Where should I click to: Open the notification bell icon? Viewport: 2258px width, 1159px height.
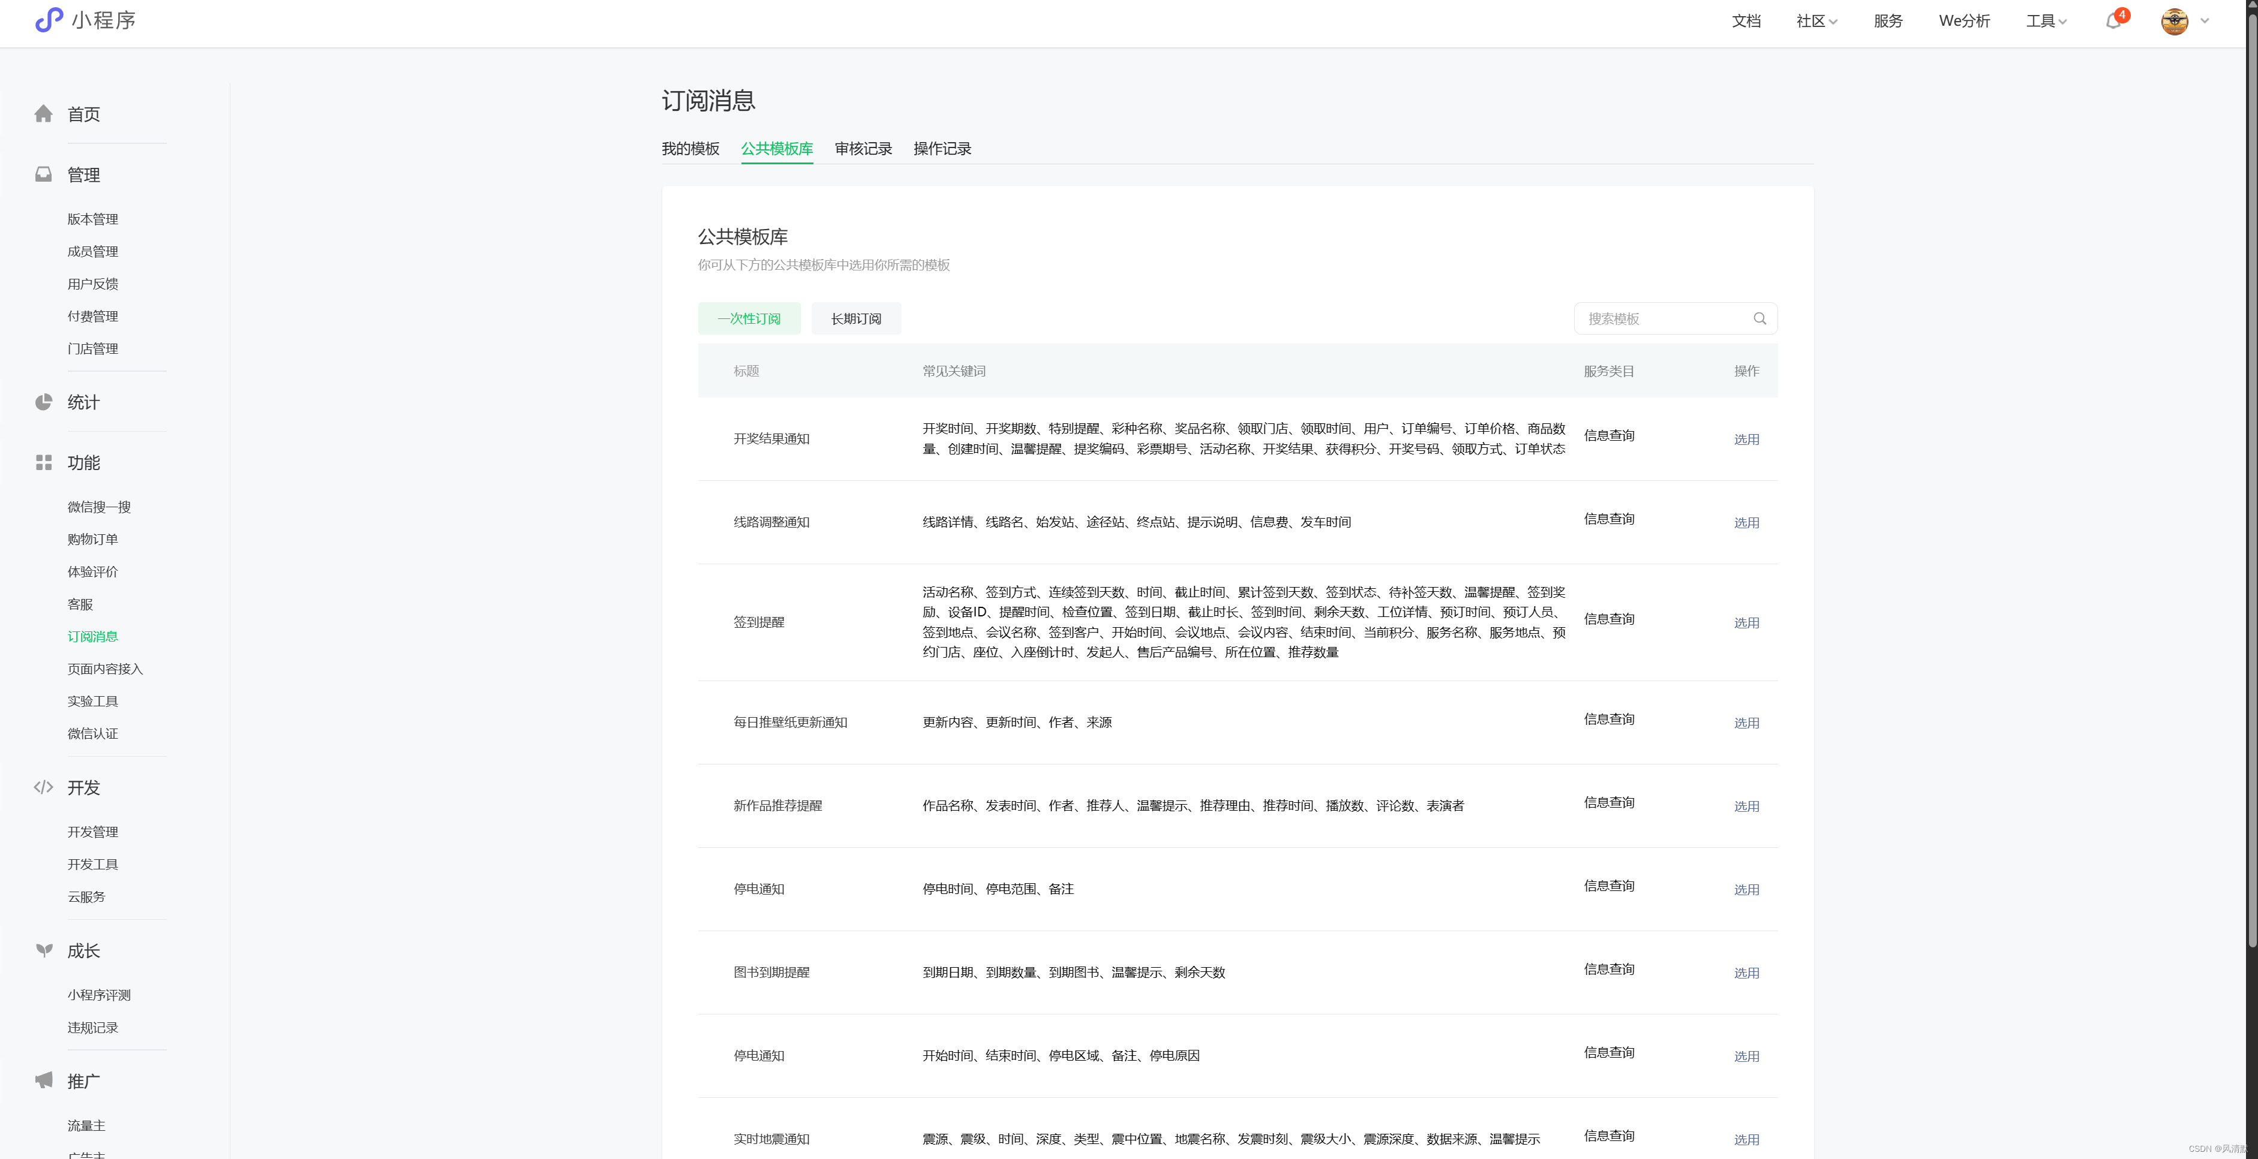click(x=2112, y=21)
